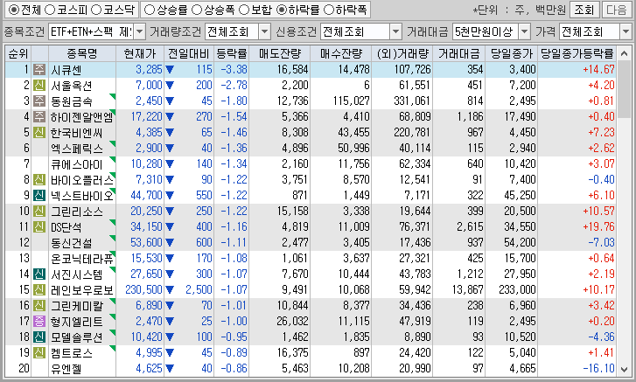
Task: Click the 신 badge beside 한국비엔씨
Action: click(x=39, y=132)
